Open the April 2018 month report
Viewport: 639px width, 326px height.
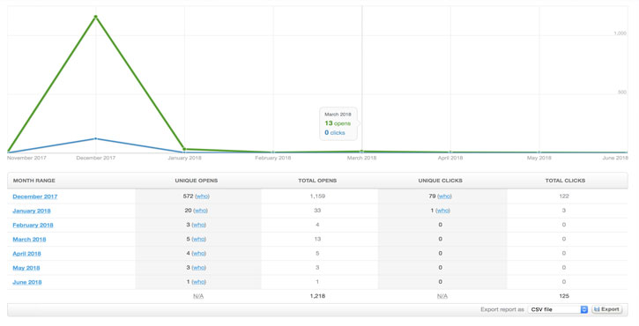point(27,254)
